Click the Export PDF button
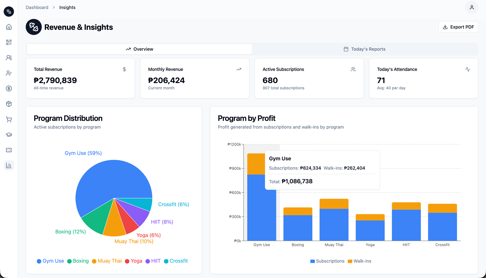Viewport: 486px width, 278px height. coord(458,27)
